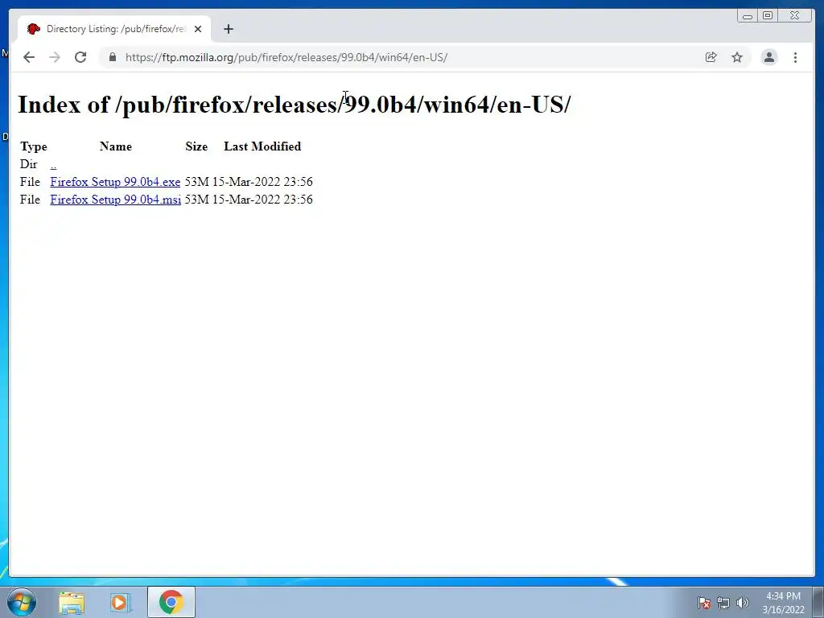Viewport: 824px width, 618px height.
Task: Open Chrome's three-dot menu
Action: [x=796, y=57]
